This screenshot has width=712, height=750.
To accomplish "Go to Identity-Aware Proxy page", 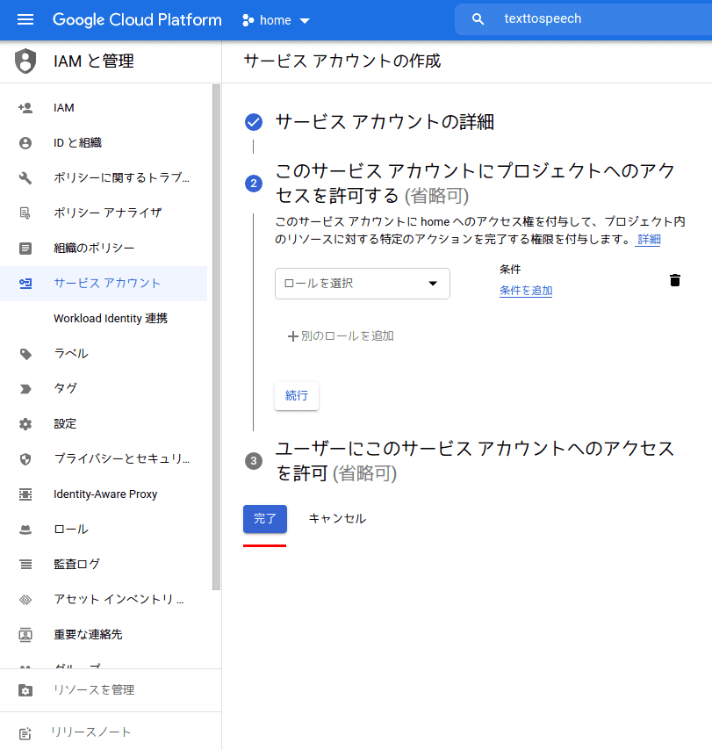I will (x=105, y=494).
